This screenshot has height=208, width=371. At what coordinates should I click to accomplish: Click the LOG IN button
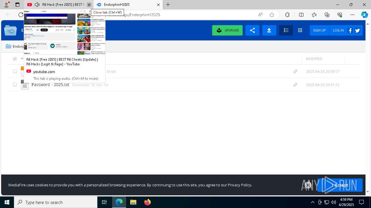pyautogui.click(x=338, y=30)
